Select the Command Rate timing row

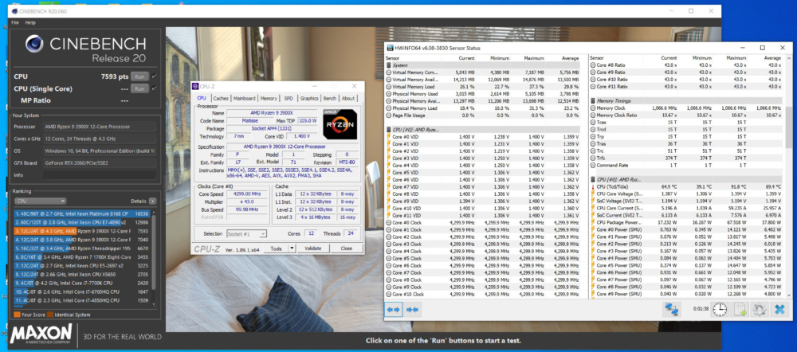click(x=686, y=165)
